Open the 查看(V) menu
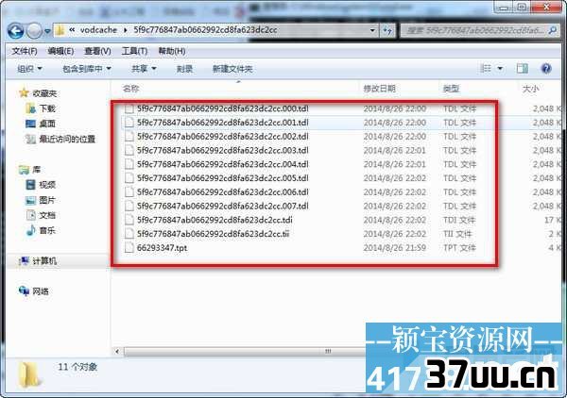This screenshot has width=567, height=398. 97,51
